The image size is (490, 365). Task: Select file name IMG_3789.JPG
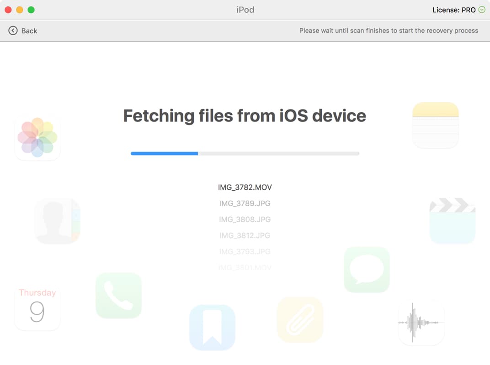[x=245, y=203]
